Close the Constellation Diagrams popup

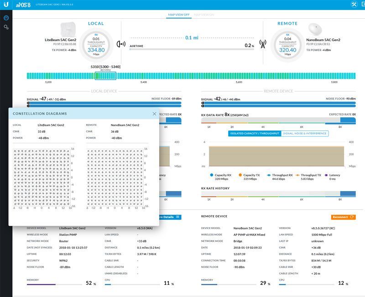[154, 114]
